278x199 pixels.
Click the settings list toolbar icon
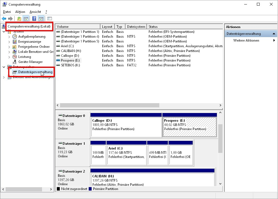point(50,19)
